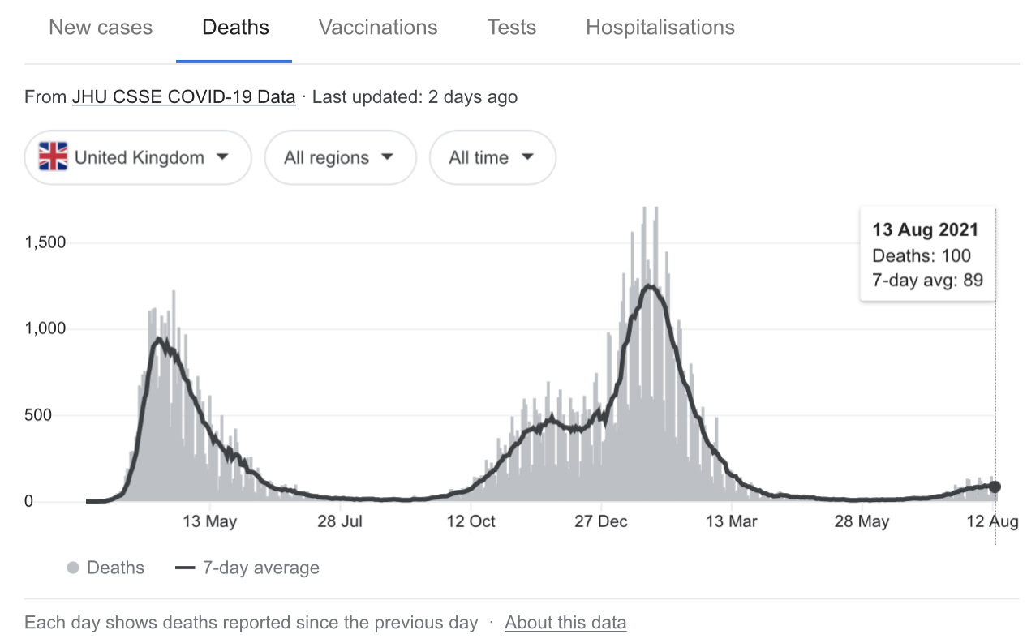Screen dimensions: 1027x643
Task: Open the JHU CSSE COVID-19 Data link
Action: pyautogui.click(x=183, y=97)
